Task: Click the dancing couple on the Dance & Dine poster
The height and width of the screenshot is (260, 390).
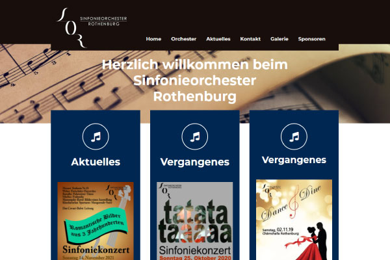Action: [311, 241]
